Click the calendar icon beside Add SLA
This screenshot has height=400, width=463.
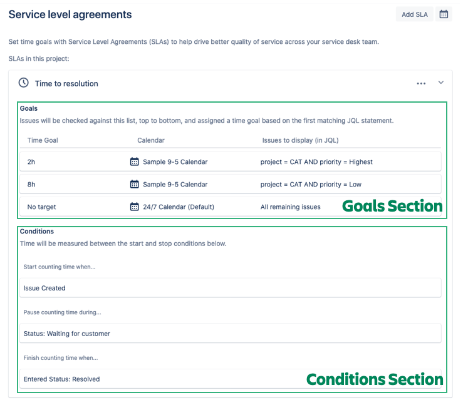(x=444, y=14)
